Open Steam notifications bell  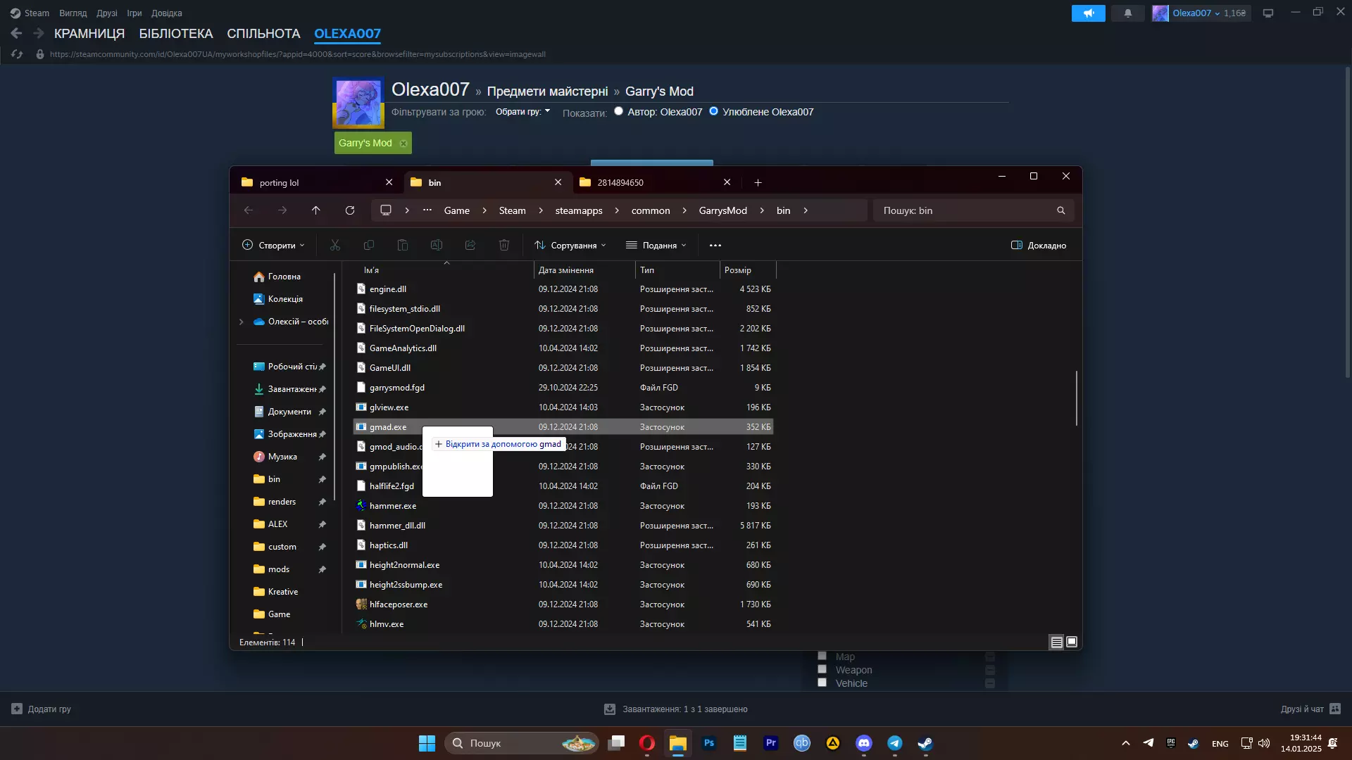click(1127, 13)
